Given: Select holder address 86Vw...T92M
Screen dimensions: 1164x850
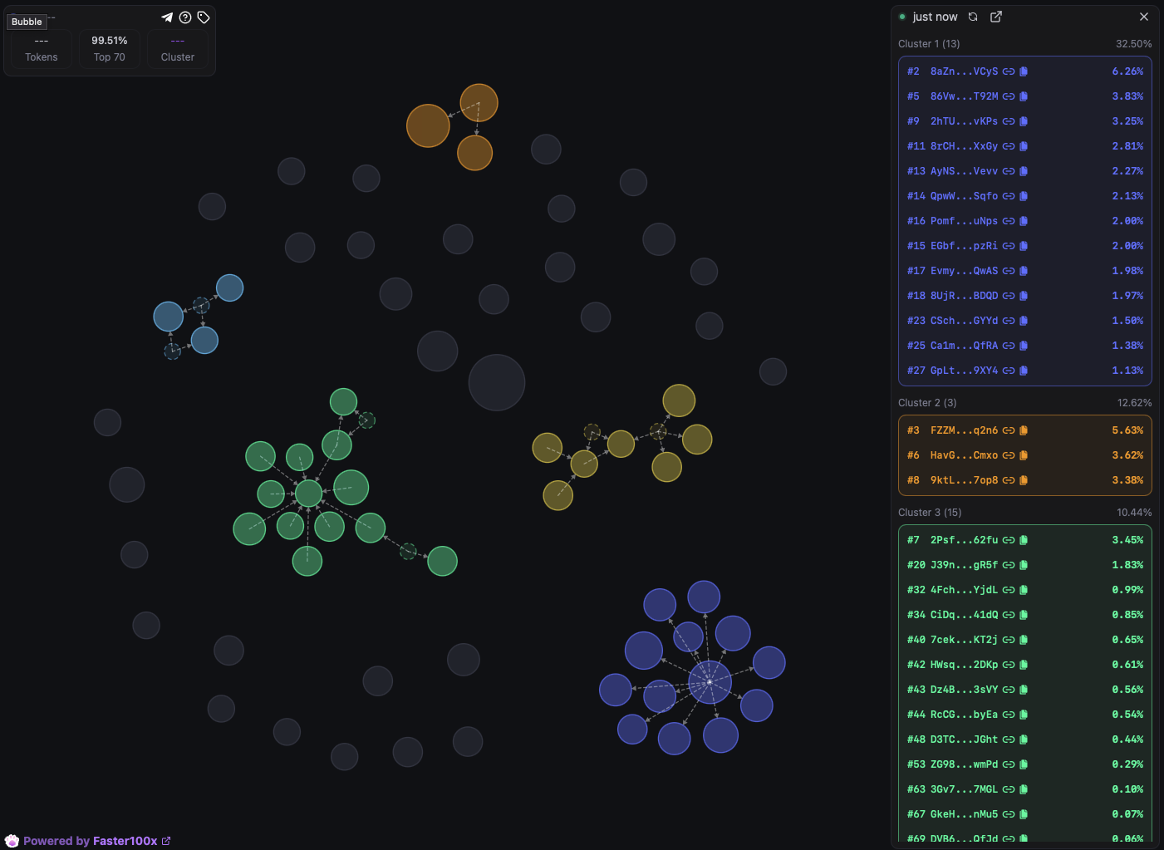Looking at the screenshot, I should point(965,96).
